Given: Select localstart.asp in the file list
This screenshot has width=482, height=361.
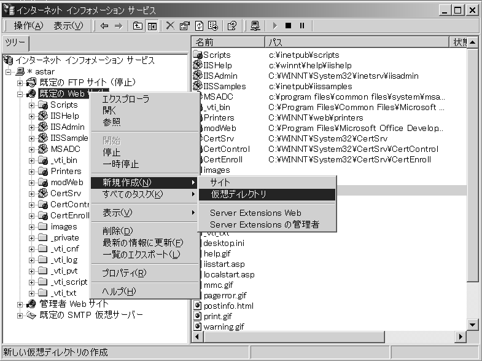Looking at the screenshot, I should coord(229,274).
